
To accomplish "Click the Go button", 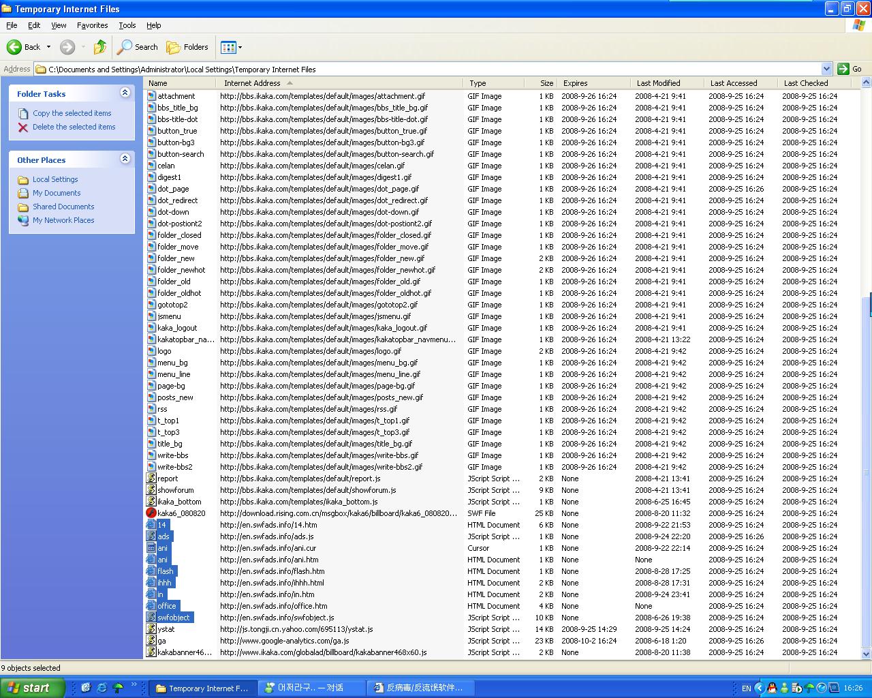I will point(850,69).
